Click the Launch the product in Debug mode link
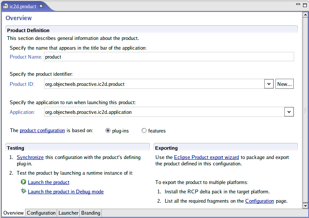The image size is (309, 218). click(x=66, y=191)
